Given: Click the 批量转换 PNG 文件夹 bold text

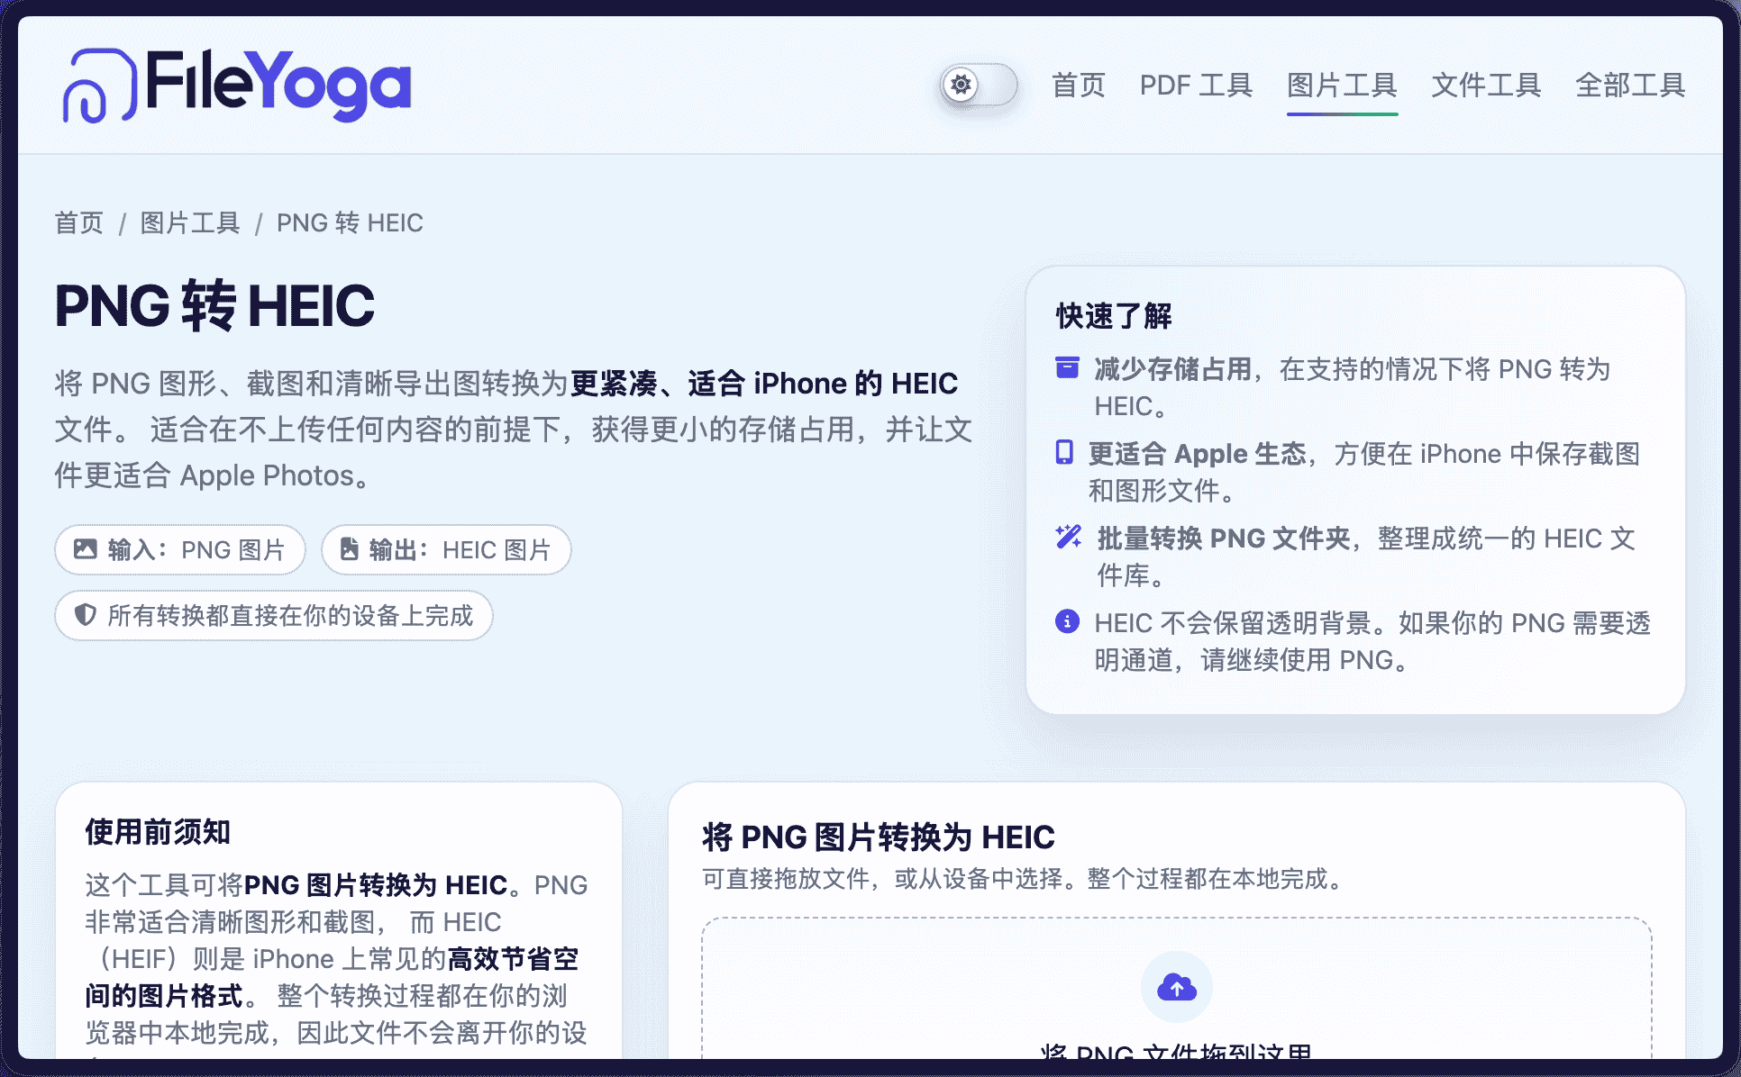Looking at the screenshot, I should (1224, 538).
